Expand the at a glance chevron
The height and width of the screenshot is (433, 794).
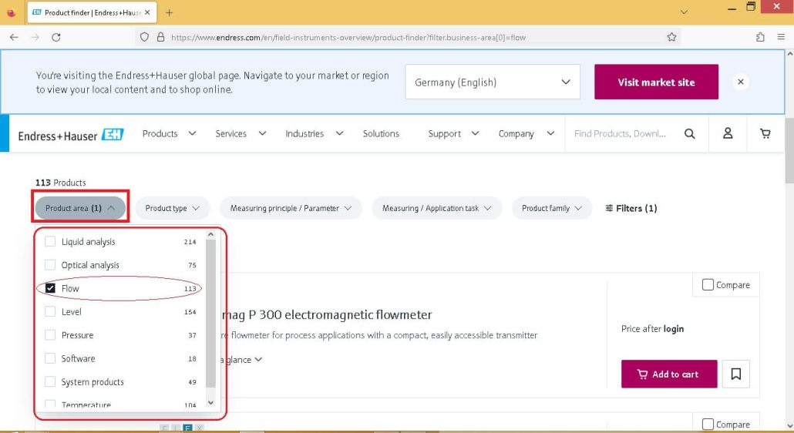coord(258,360)
